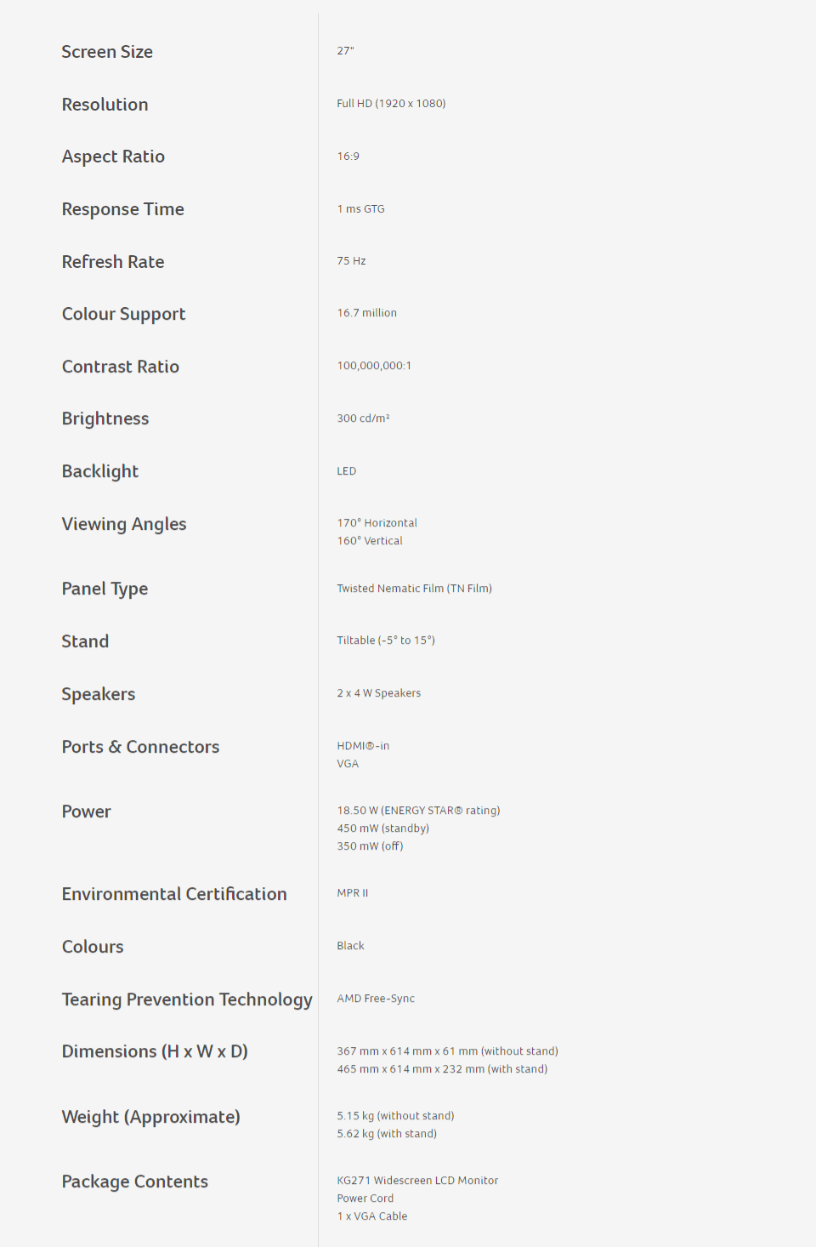Click the Viewing Angles heading
The height and width of the screenshot is (1247, 816).
[124, 524]
